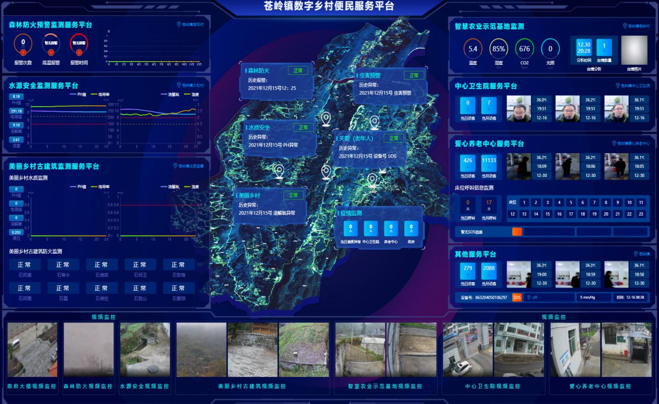Select bed number 12 in 床位 grid
This screenshot has width=659, height=404.
point(513,214)
